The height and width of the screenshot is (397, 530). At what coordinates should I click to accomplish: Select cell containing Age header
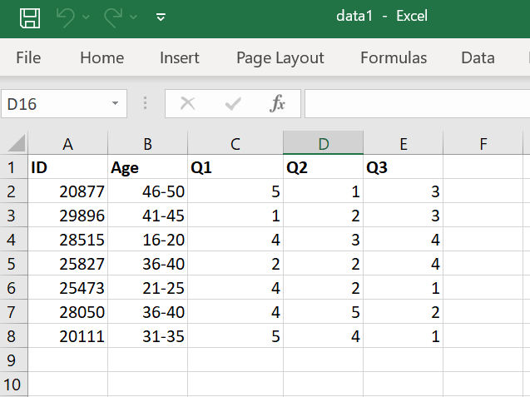147,168
